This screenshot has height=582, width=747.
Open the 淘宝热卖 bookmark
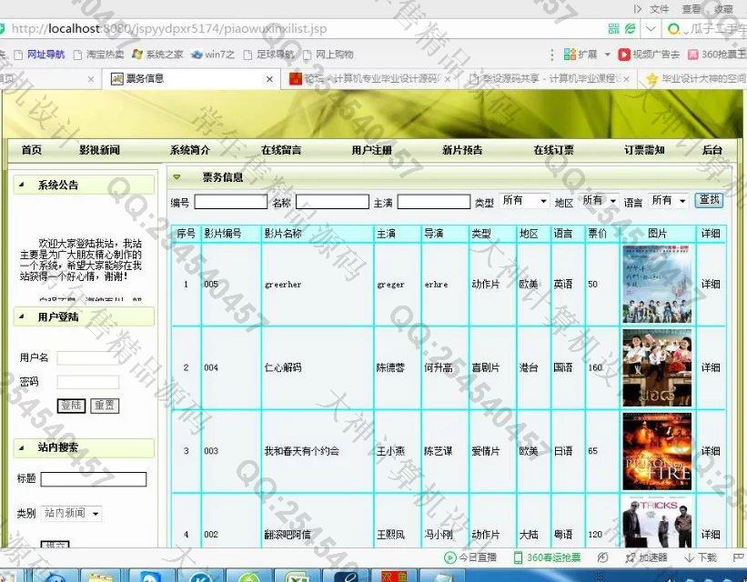click(x=98, y=55)
